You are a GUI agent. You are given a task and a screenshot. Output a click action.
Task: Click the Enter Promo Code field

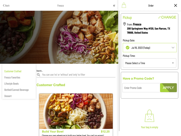(141, 88)
